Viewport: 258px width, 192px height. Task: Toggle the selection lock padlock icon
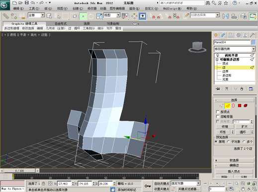(44, 184)
